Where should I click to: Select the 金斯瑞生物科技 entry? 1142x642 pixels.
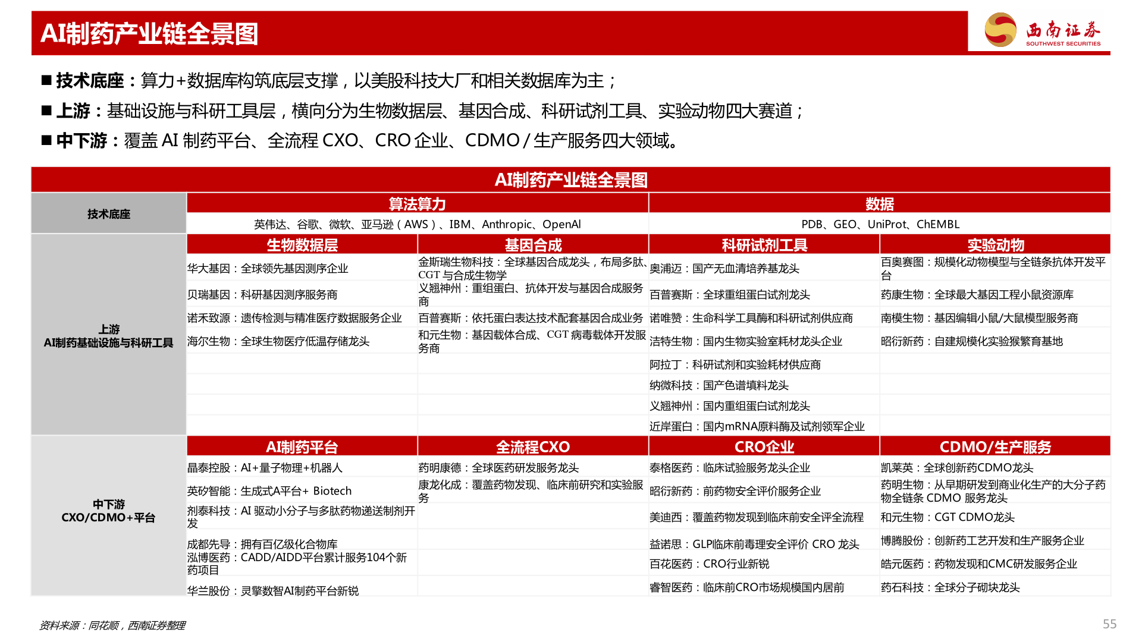coord(533,268)
